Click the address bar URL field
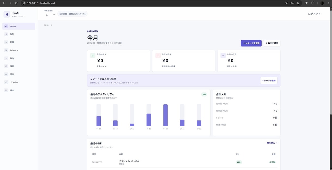Screen dimensions: 332x170 (152, 3)
